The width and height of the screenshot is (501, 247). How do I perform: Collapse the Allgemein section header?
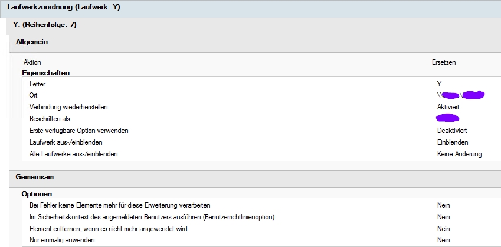pyautogui.click(x=256, y=42)
